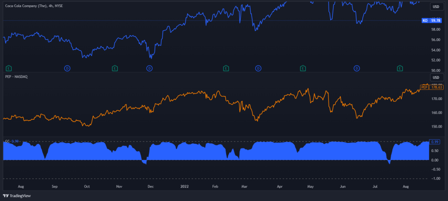Click the TradingView logo
Viewport: 448px width, 201px height.
[17, 196]
